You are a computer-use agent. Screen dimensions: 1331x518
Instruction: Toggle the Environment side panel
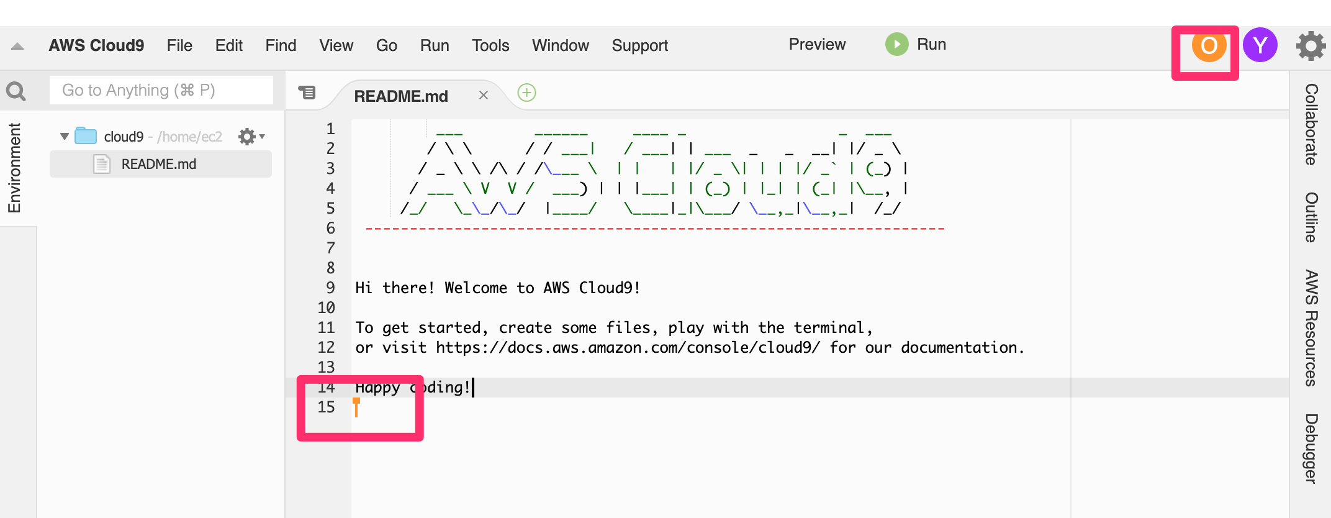14,168
